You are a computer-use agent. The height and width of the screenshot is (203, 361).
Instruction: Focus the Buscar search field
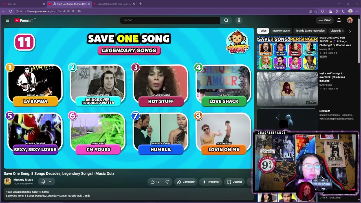[x=170, y=20]
